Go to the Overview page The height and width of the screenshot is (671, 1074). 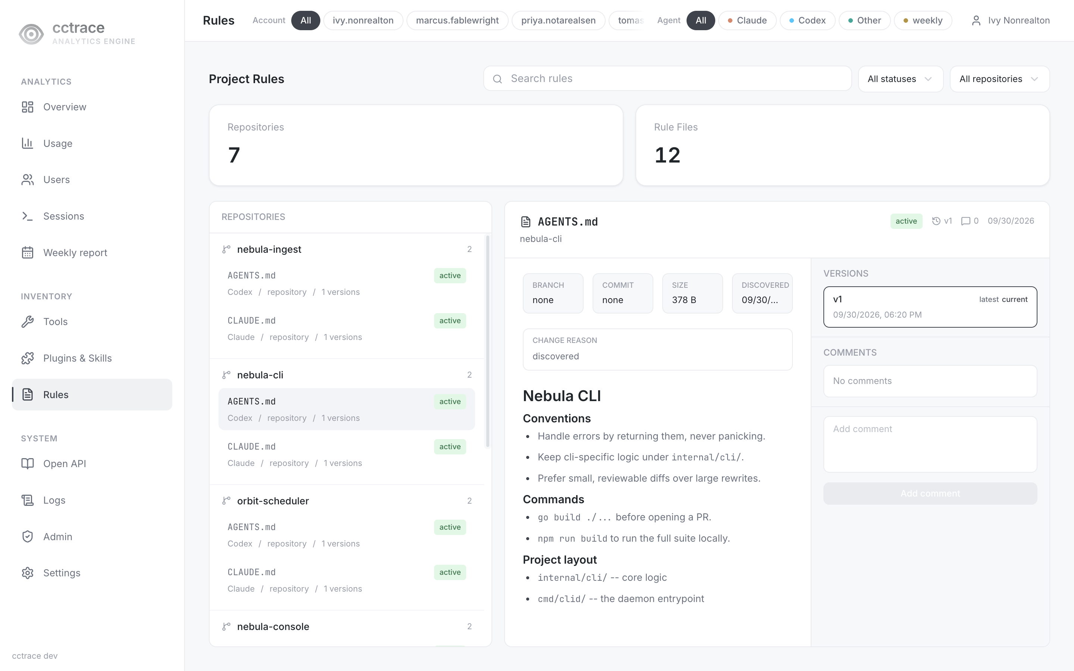92,107
